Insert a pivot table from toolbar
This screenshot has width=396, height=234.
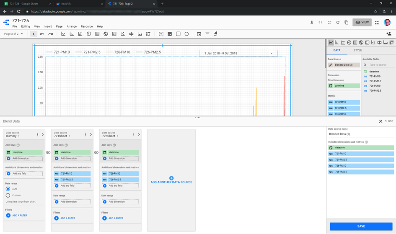[x=148, y=34]
